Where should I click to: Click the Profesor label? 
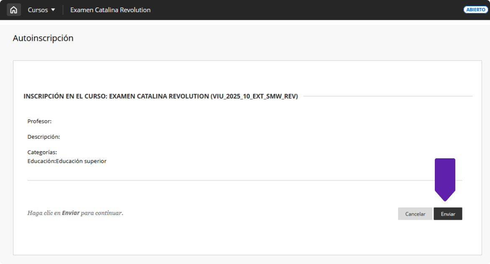(x=39, y=121)
